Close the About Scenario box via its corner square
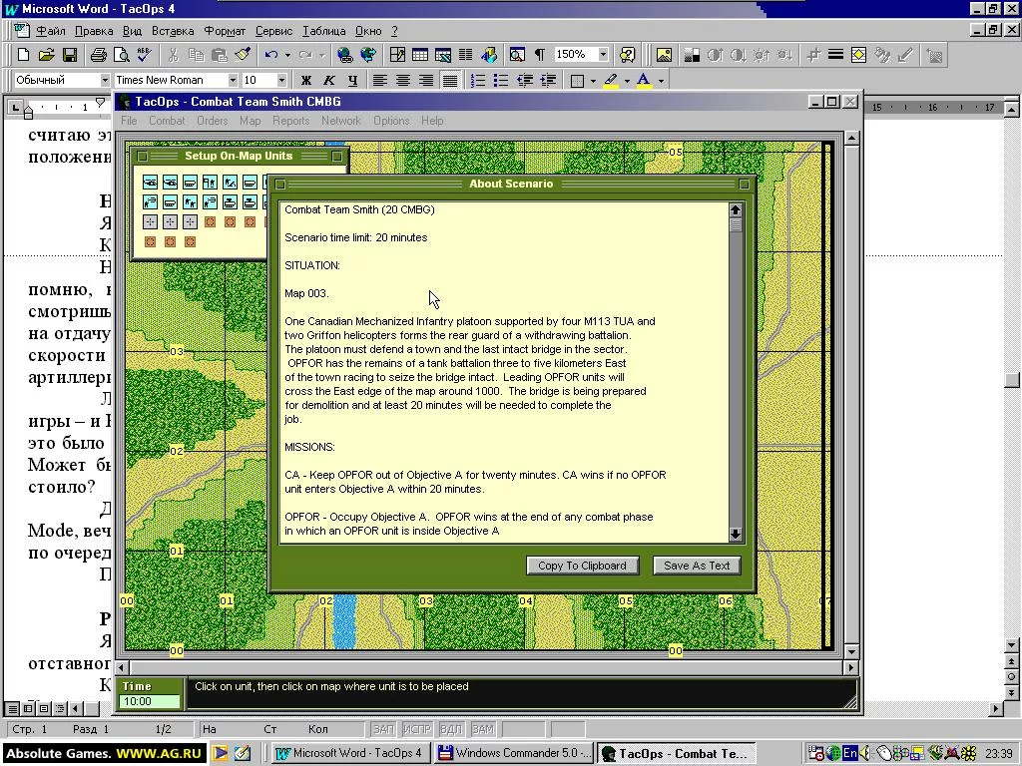 (x=280, y=185)
